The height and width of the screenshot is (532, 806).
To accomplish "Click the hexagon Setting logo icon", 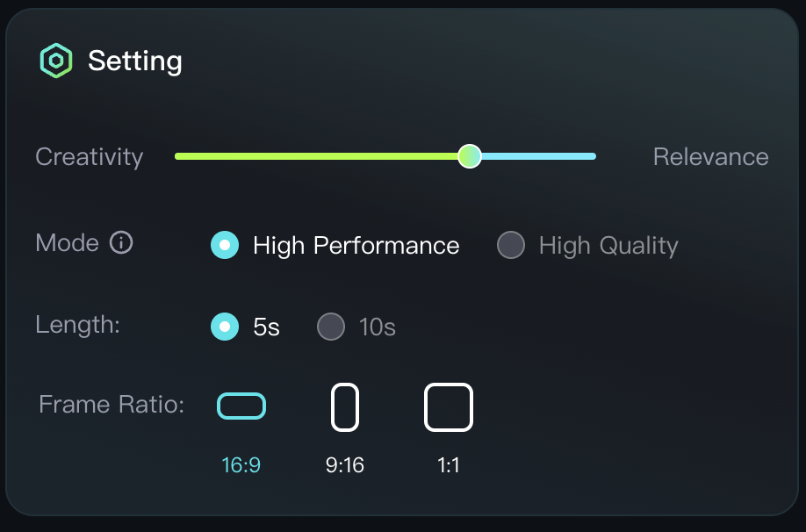I will pyautogui.click(x=56, y=61).
